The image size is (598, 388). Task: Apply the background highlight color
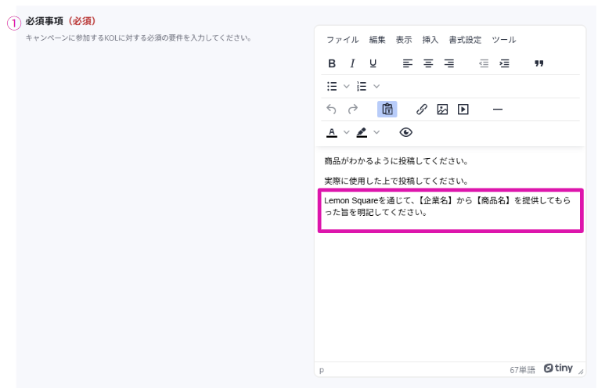tap(362, 132)
